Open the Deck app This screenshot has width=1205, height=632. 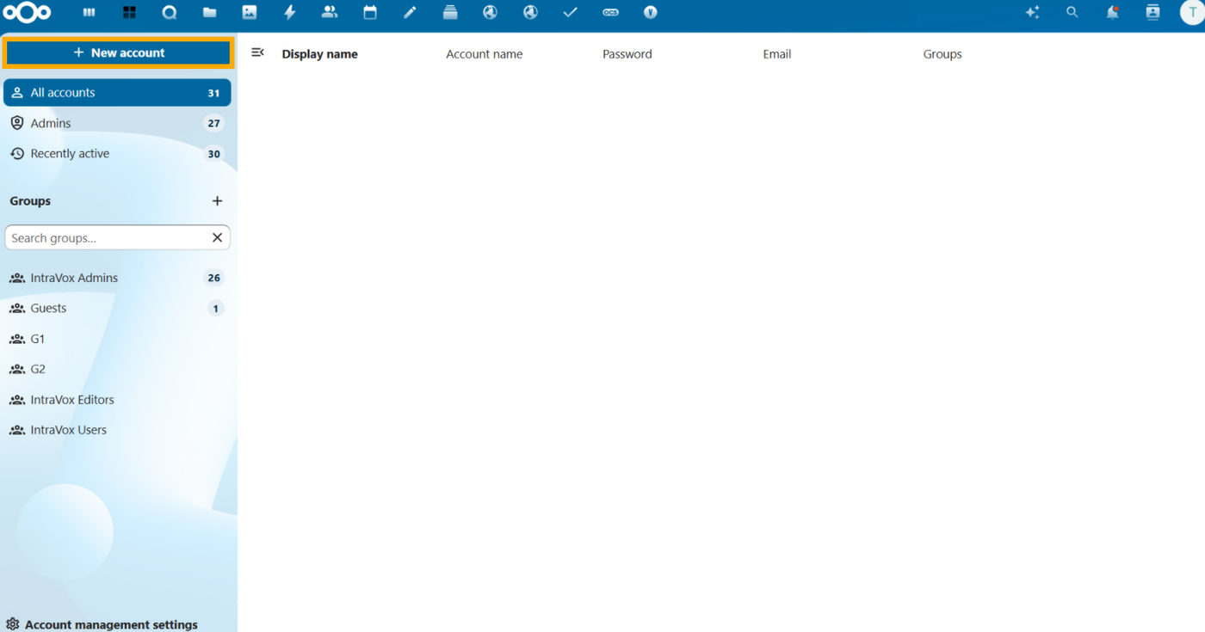coord(450,13)
